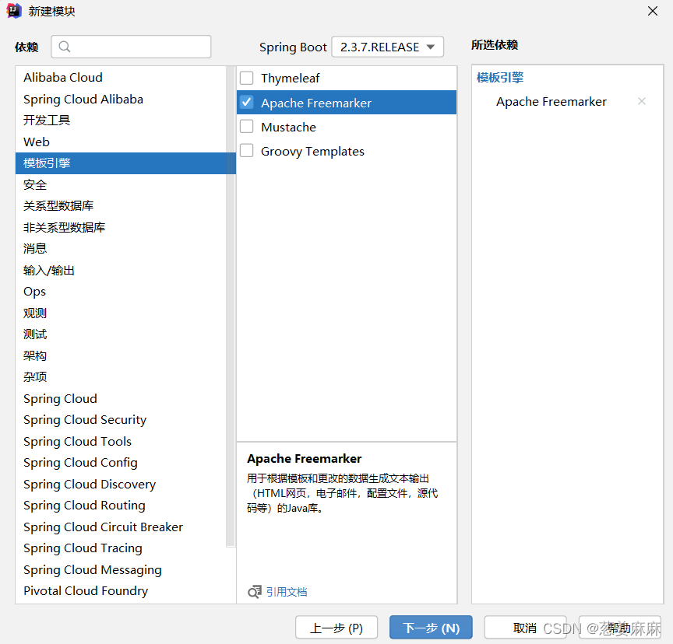
Task: Select the 输入/输出 category
Action: coord(121,271)
